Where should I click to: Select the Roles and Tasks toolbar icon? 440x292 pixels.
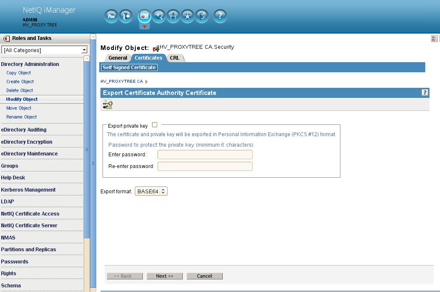145,16
